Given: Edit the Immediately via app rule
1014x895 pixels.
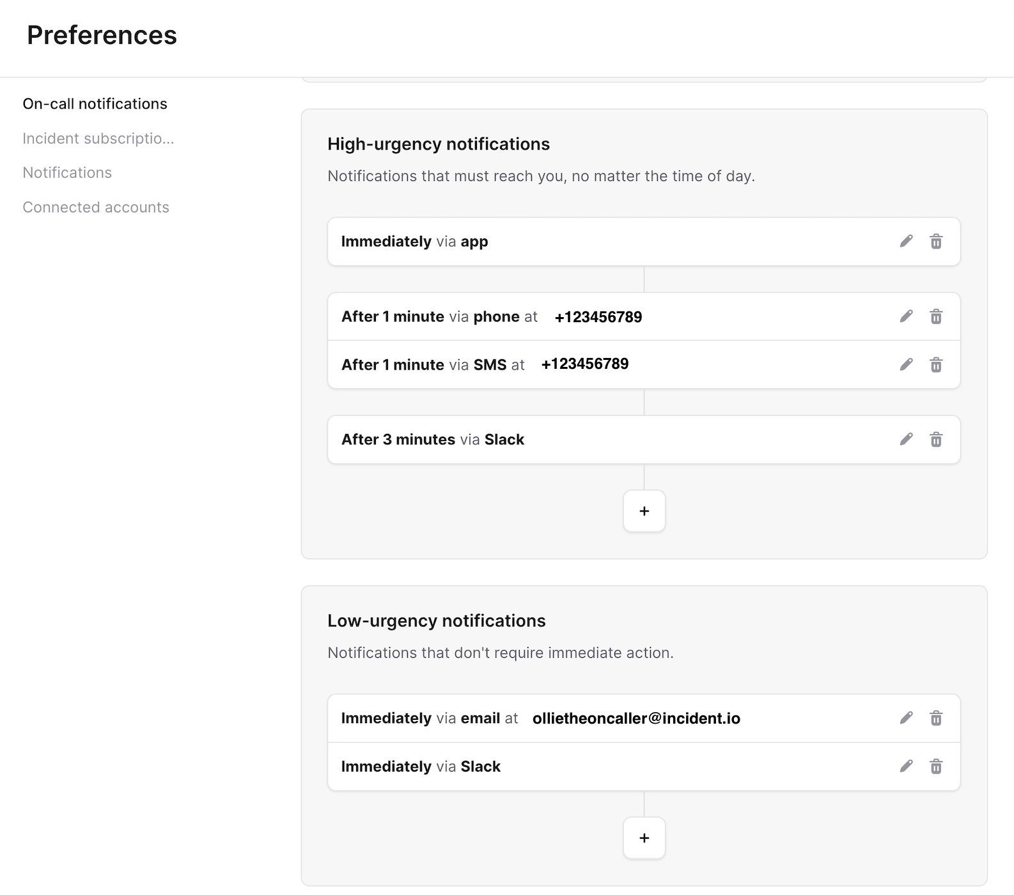Looking at the screenshot, I should click(x=906, y=241).
